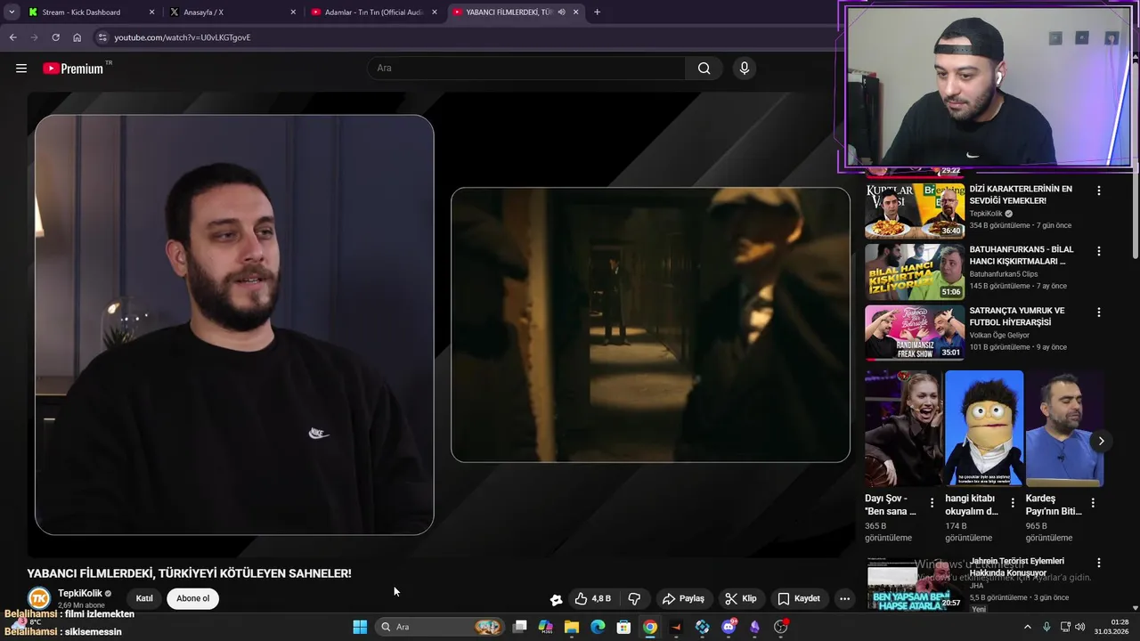Image resolution: width=1140 pixels, height=641 pixels.
Task: Open options for Dayı Şov short
Action: pyautogui.click(x=932, y=503)
